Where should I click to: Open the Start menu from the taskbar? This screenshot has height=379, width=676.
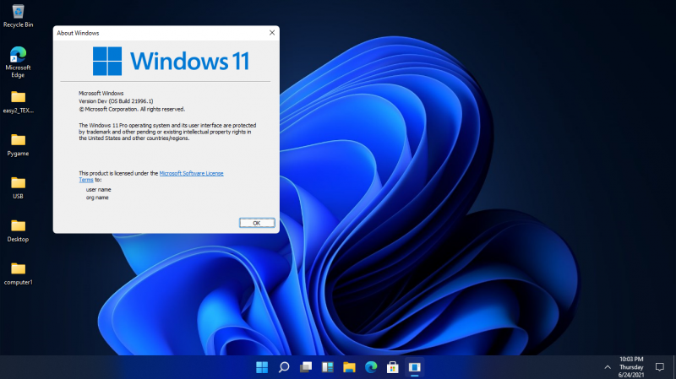point(262,367)
